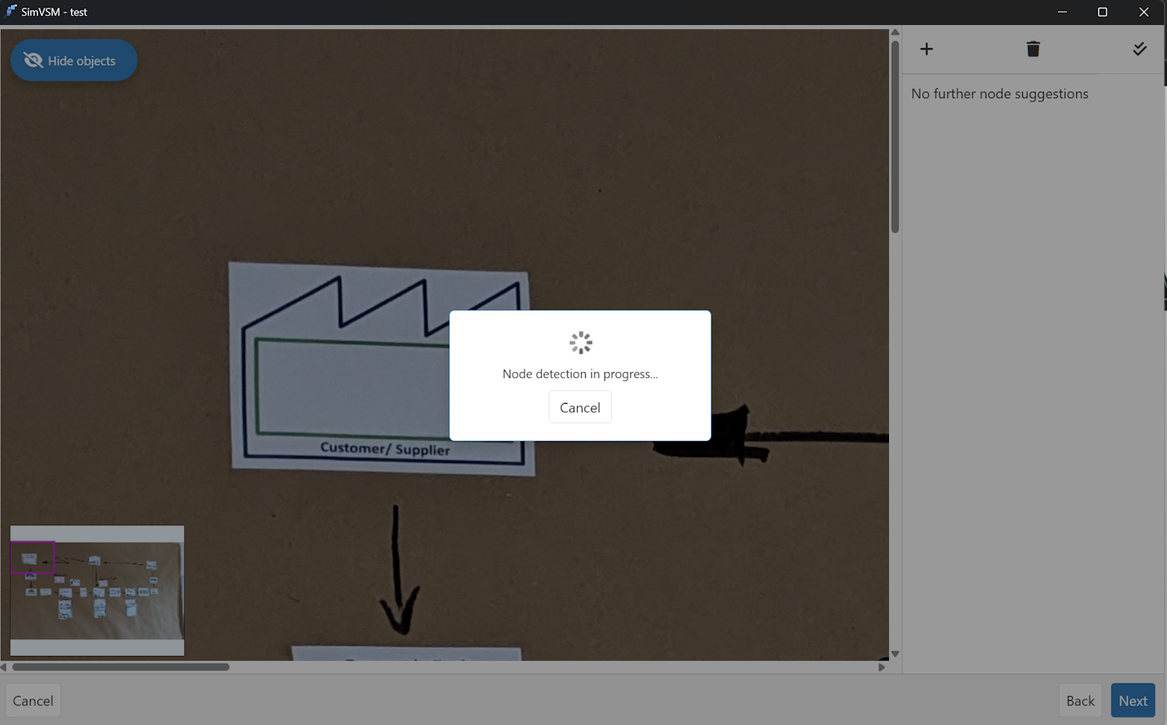The width and height of the screenshot is (1167, 725).
Task: Click the scroll right arrow under canvas
Action: coord(882,667)
